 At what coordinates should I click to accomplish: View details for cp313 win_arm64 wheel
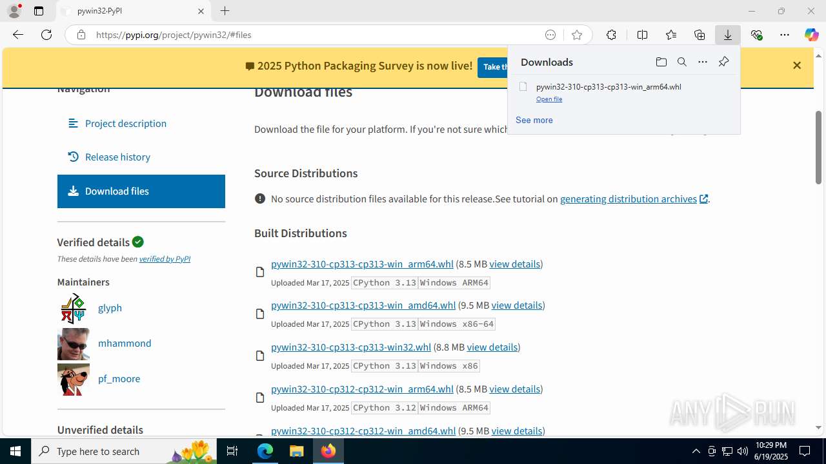coord(514,264)
